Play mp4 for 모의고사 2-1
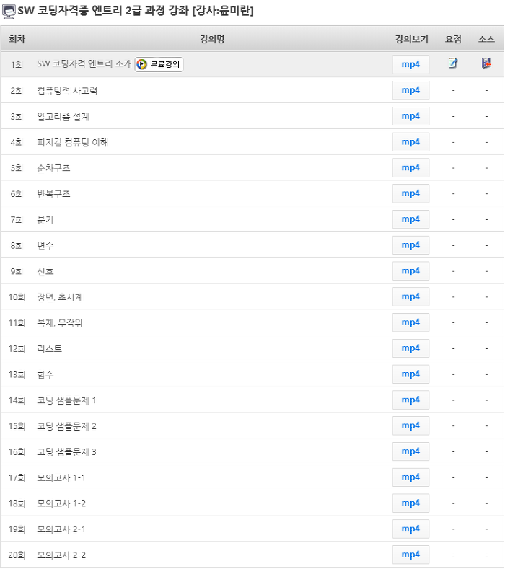 coord(410,529)
